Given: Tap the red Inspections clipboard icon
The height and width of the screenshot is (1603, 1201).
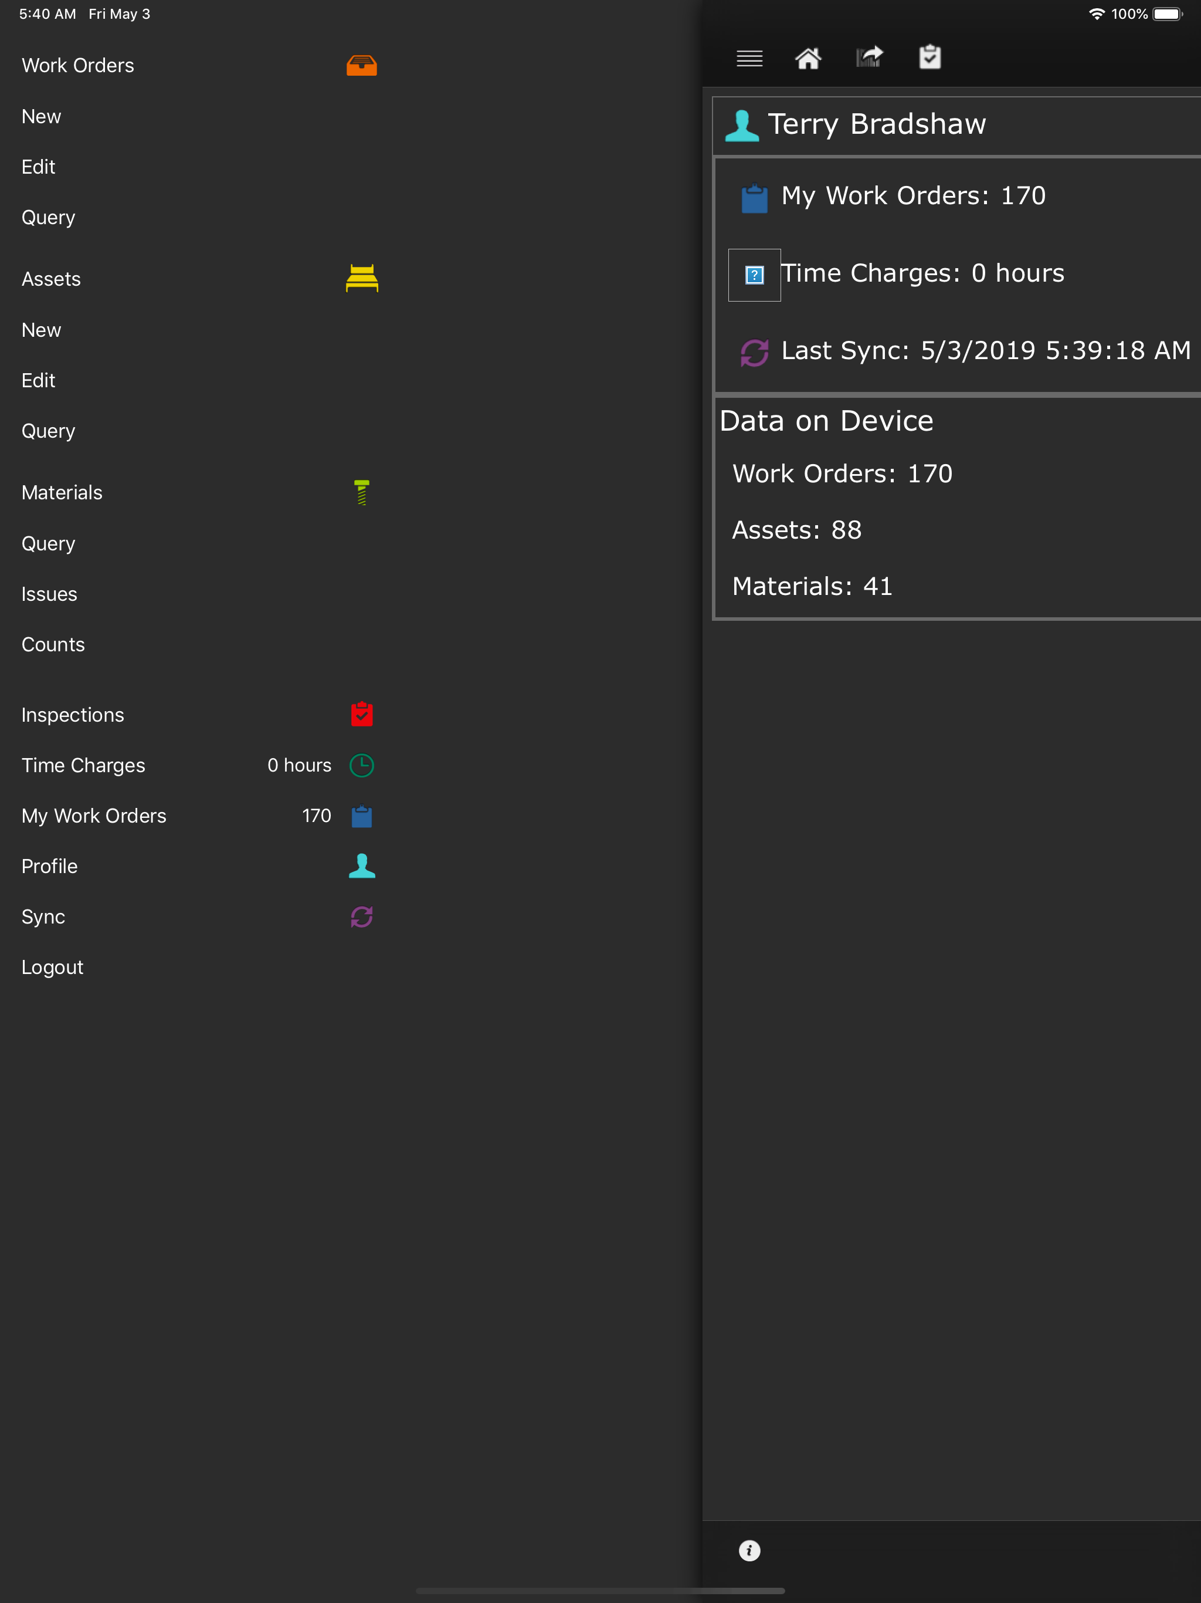Looking at the screenshot, I should tap(361, 715).
